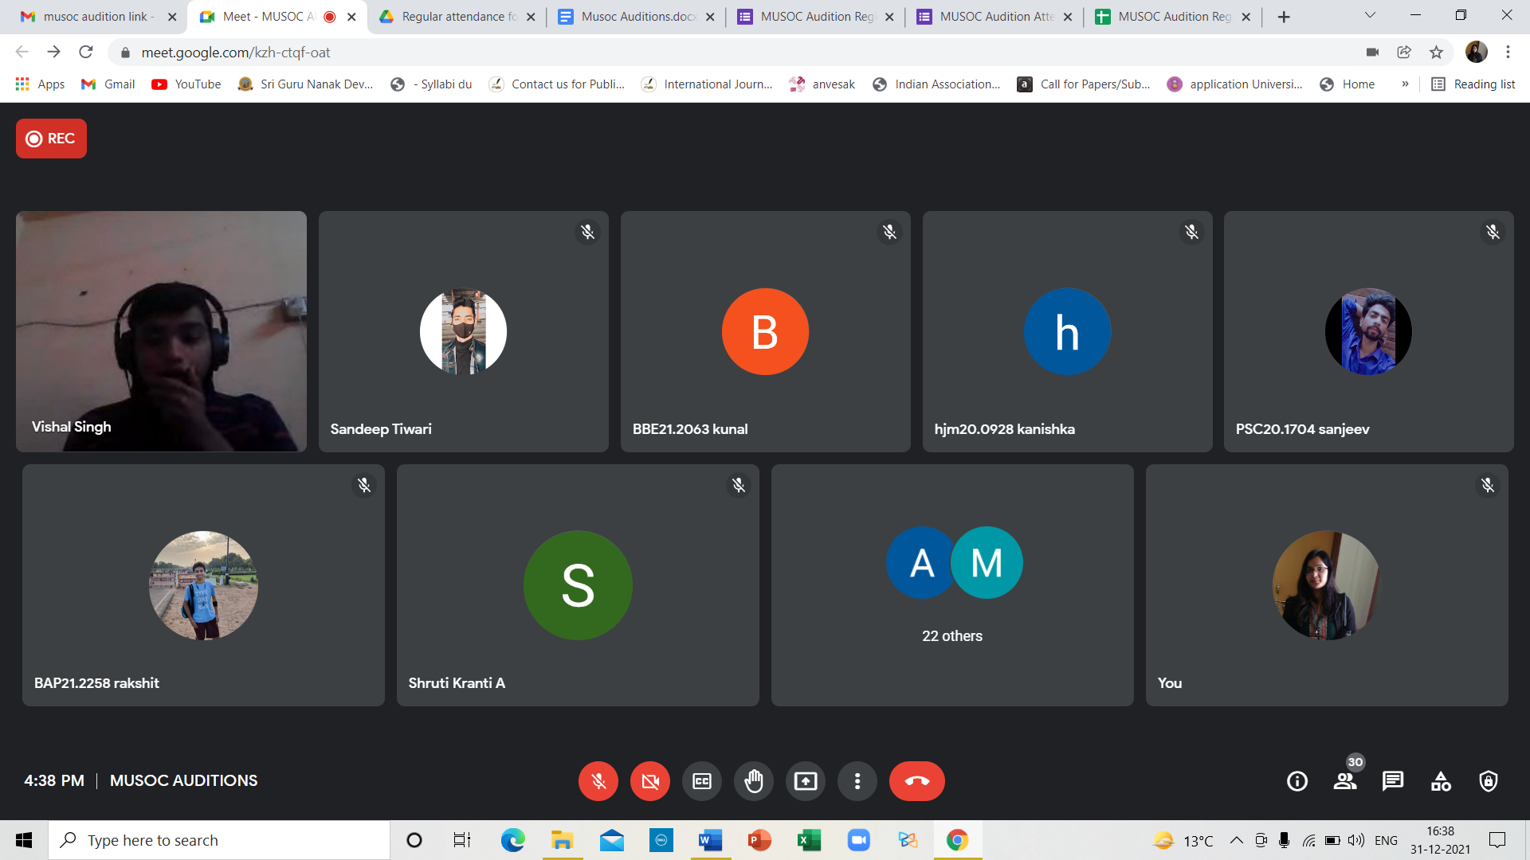Screen dimensions: 1530x860
Task: Open more options three-dot menu in call bar
Action: point(857,781)
